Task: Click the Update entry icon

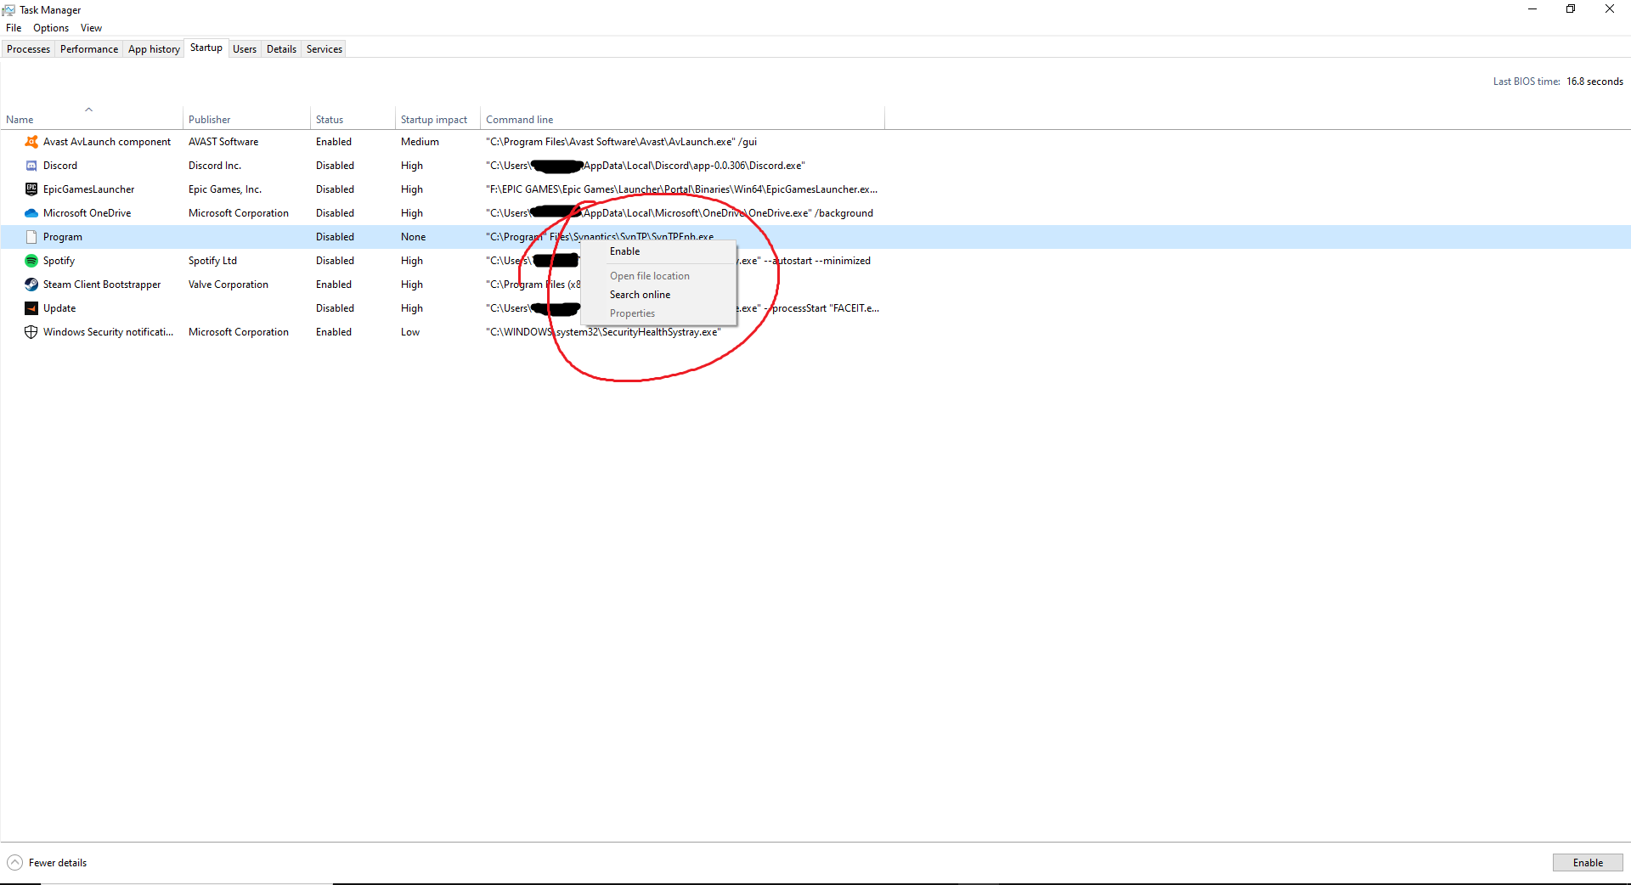Action: (31, 308)
